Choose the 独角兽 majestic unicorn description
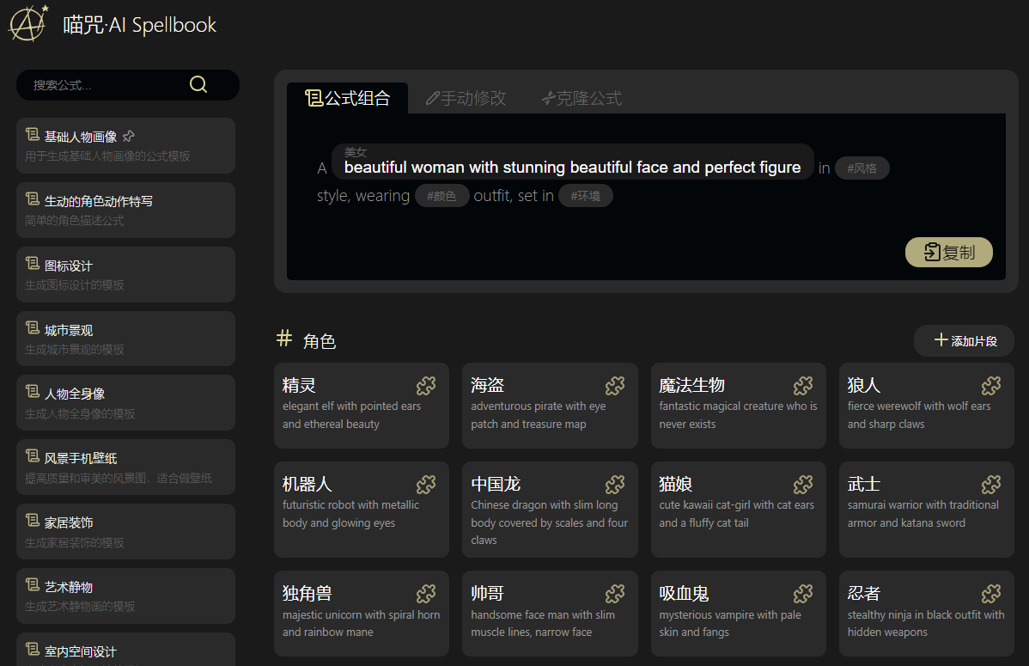The width and height of the screenshot is (1029, 666). (x=361, y=623)
